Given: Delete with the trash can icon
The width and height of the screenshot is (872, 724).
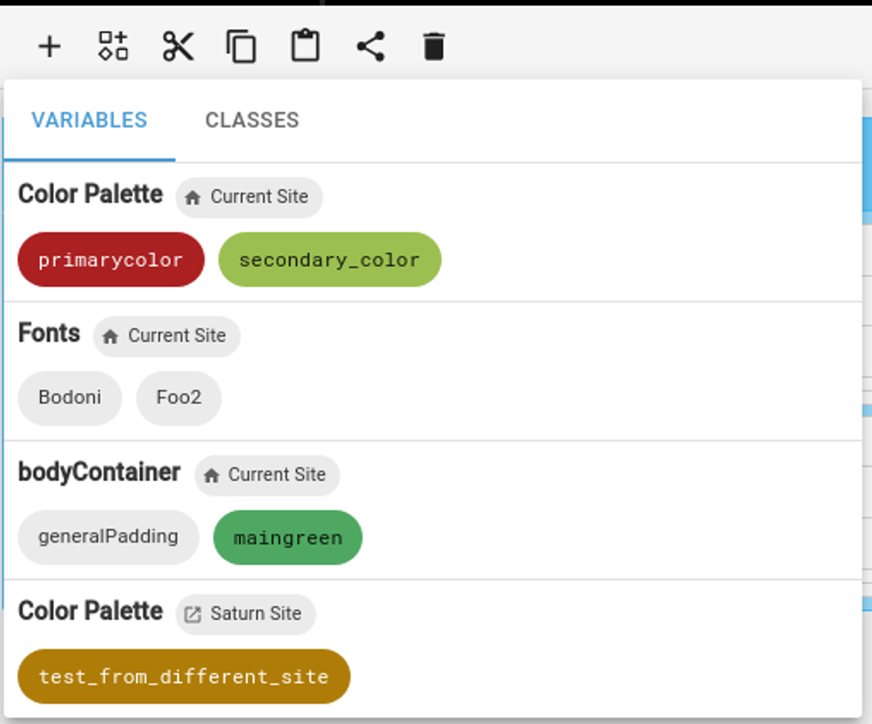Looking at the screenshot, I should (x=433, y=46).
